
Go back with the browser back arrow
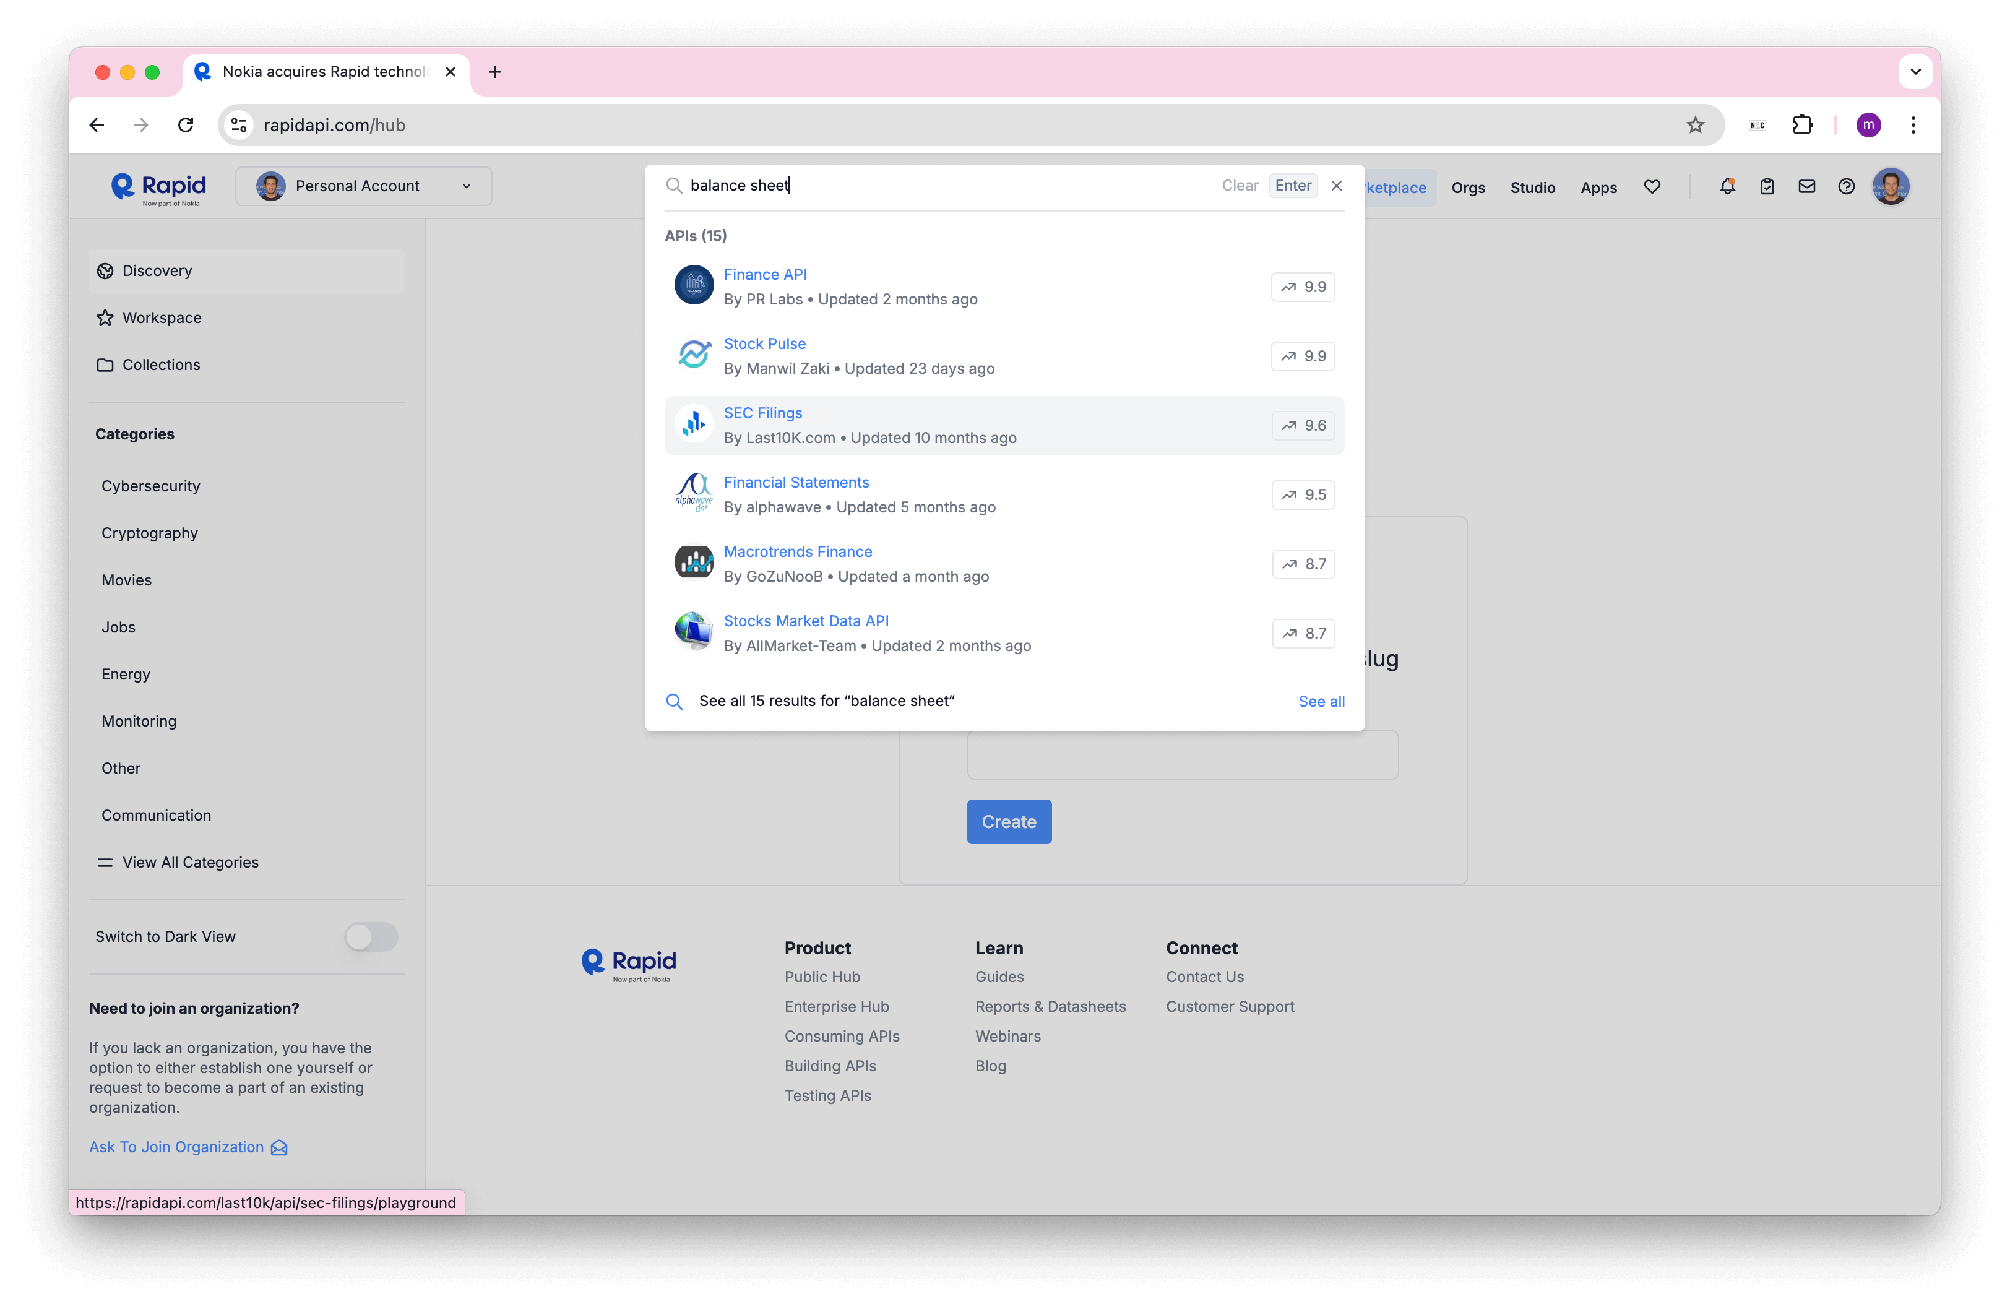coord(97,125)
